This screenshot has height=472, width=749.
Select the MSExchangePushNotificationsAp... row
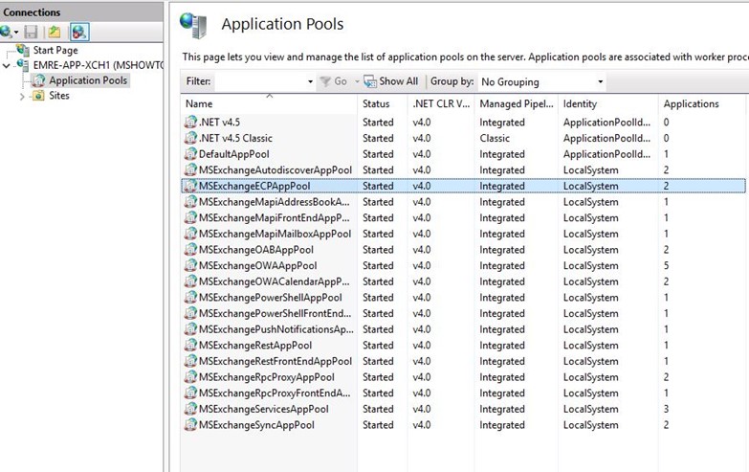point(463,329)
